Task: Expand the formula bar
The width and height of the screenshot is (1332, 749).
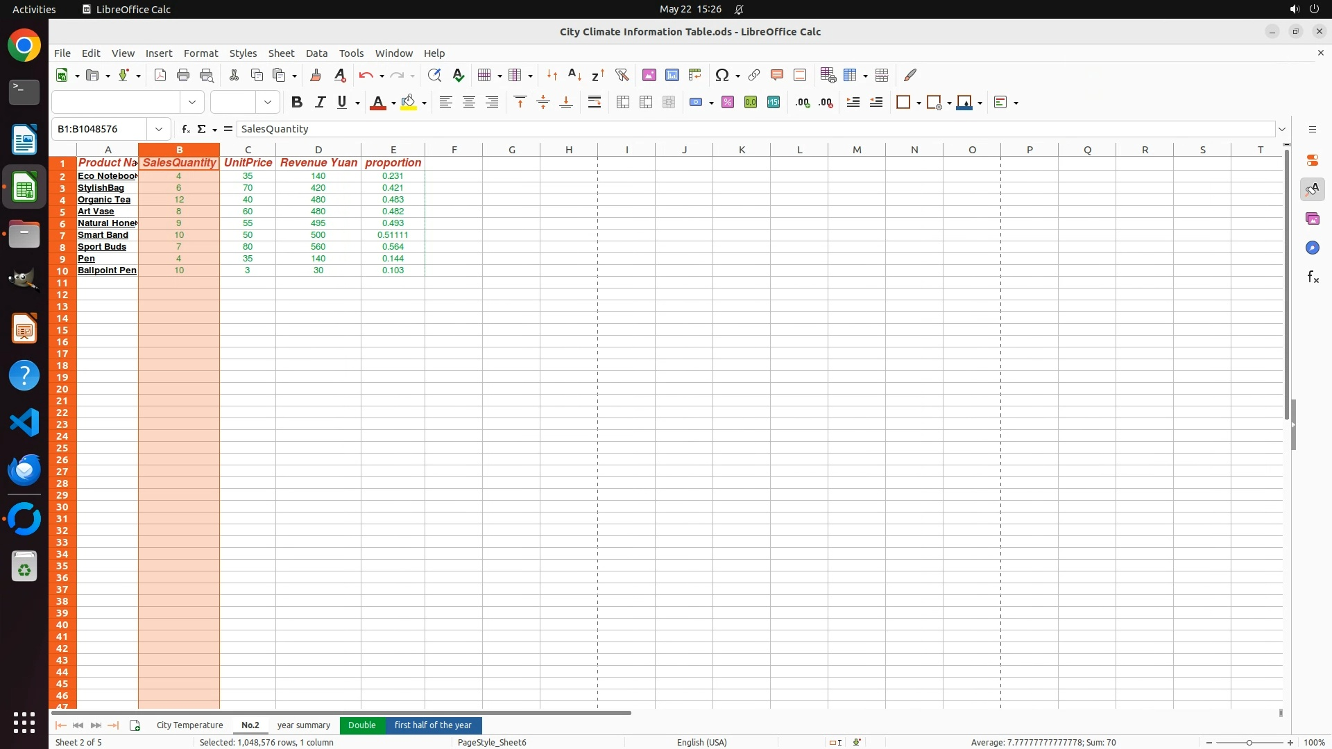Action: (x=1282, y=129)
